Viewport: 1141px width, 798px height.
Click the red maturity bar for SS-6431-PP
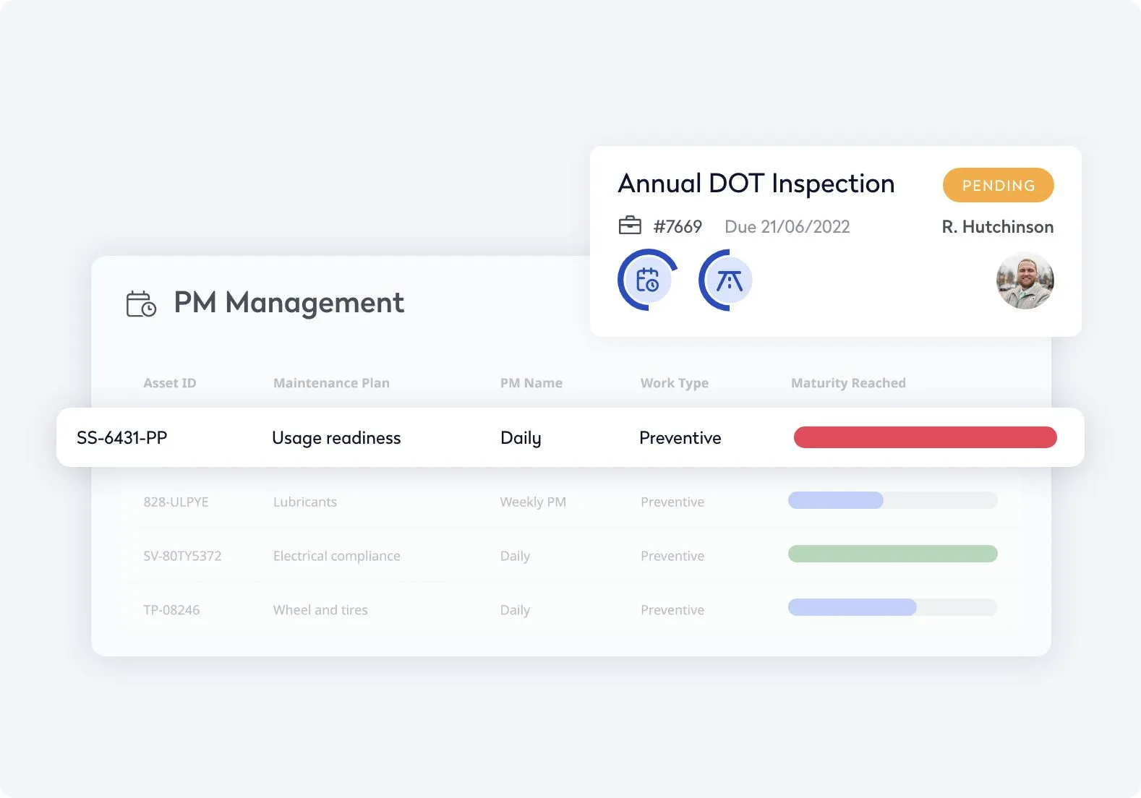tap(926, 437)
